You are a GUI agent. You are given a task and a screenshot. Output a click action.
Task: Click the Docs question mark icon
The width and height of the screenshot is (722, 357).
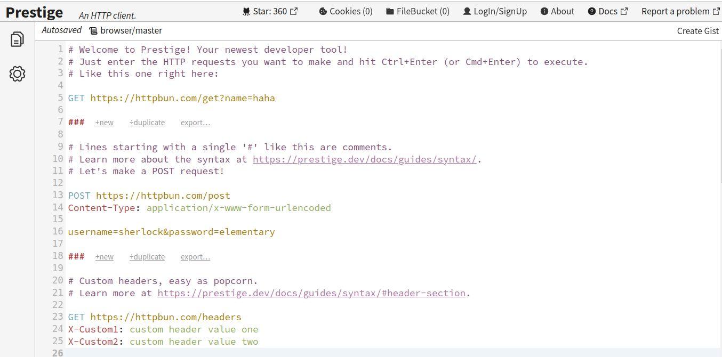[x=591, y=11]
